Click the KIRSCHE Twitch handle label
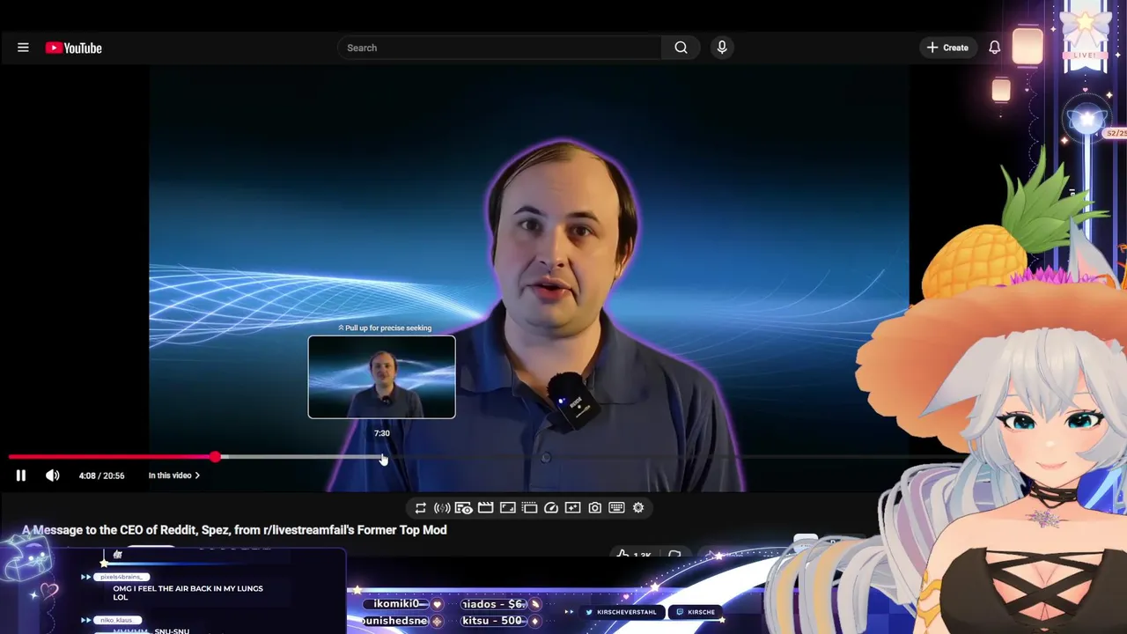Image resolution: width=1127 pixels, height=634 pixels. (x=696, y=612)
